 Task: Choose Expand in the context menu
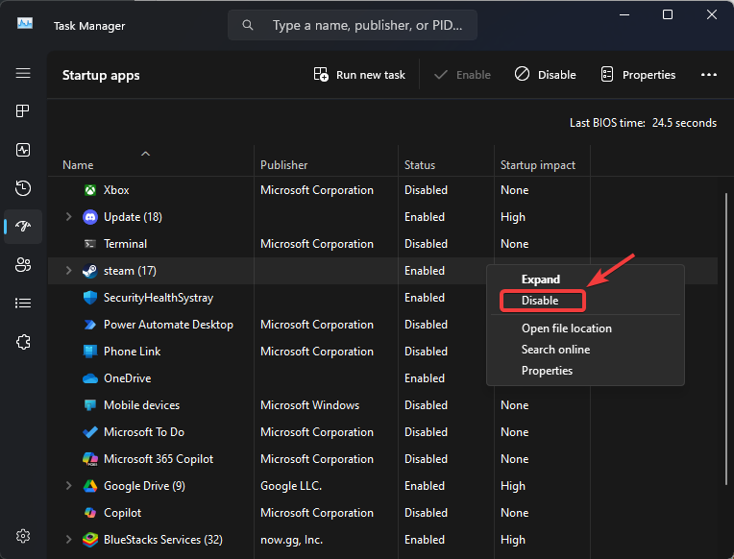pos(541,279)
